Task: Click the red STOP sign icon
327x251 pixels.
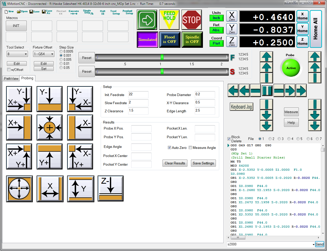Action: [192, 20]
